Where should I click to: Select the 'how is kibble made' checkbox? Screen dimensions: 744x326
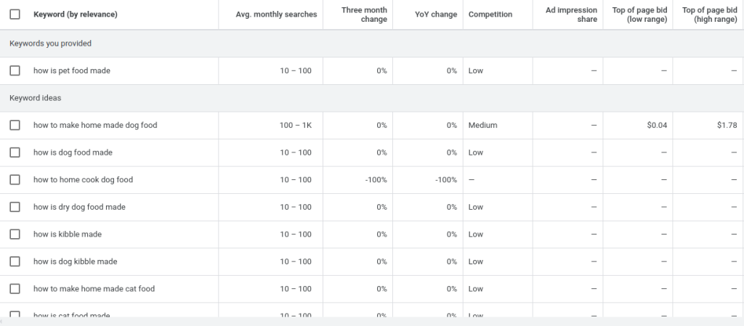(x=15, y=234)
